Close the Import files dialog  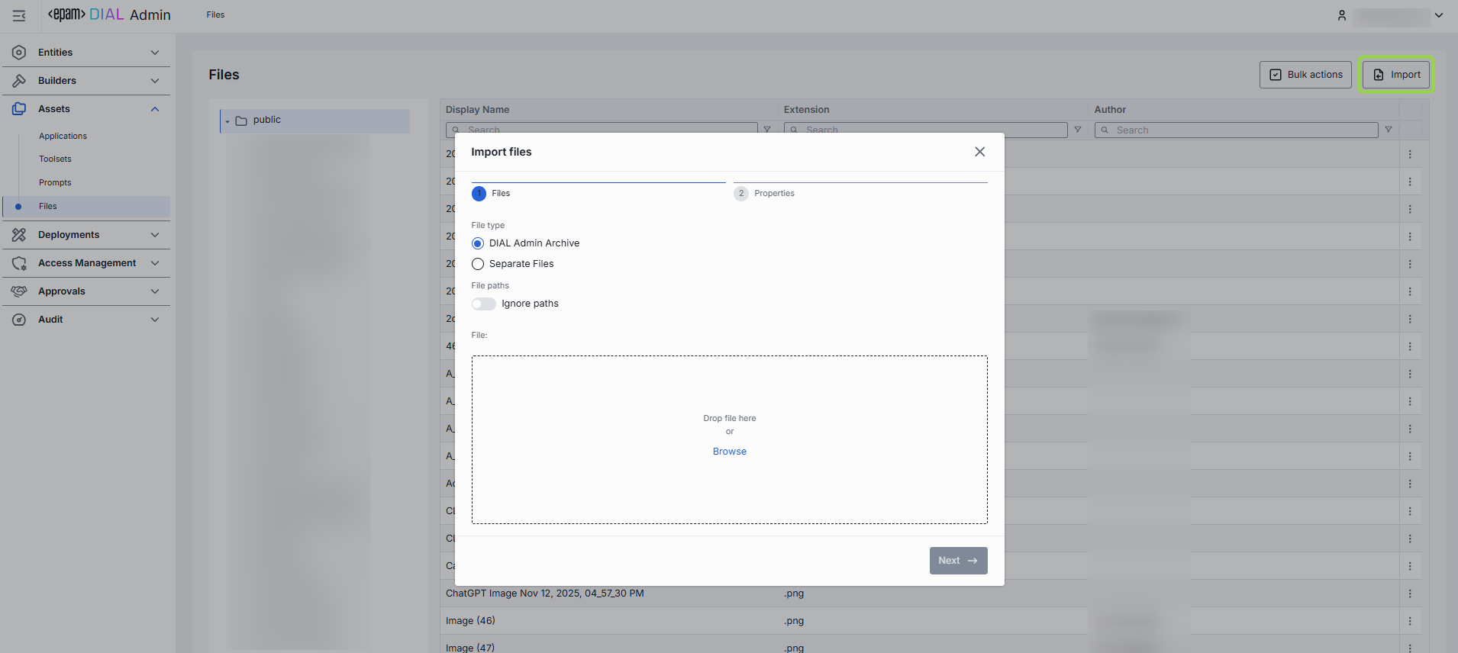pos(979,152)
